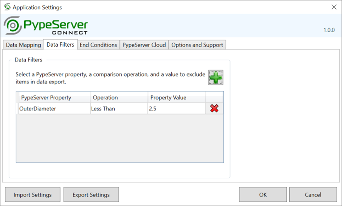342x206 pixels.
Task: Select the OuterDiameter property cell
Action: [x=54, y=109]
